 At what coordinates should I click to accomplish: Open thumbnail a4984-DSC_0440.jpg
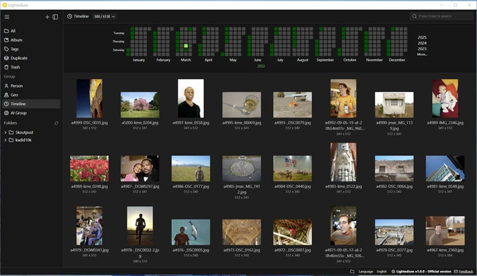point(292,168)
